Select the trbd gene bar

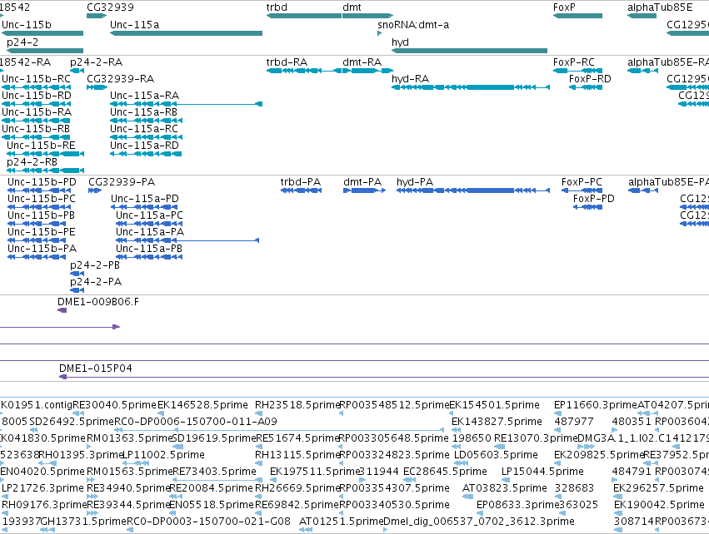(304, 16)
